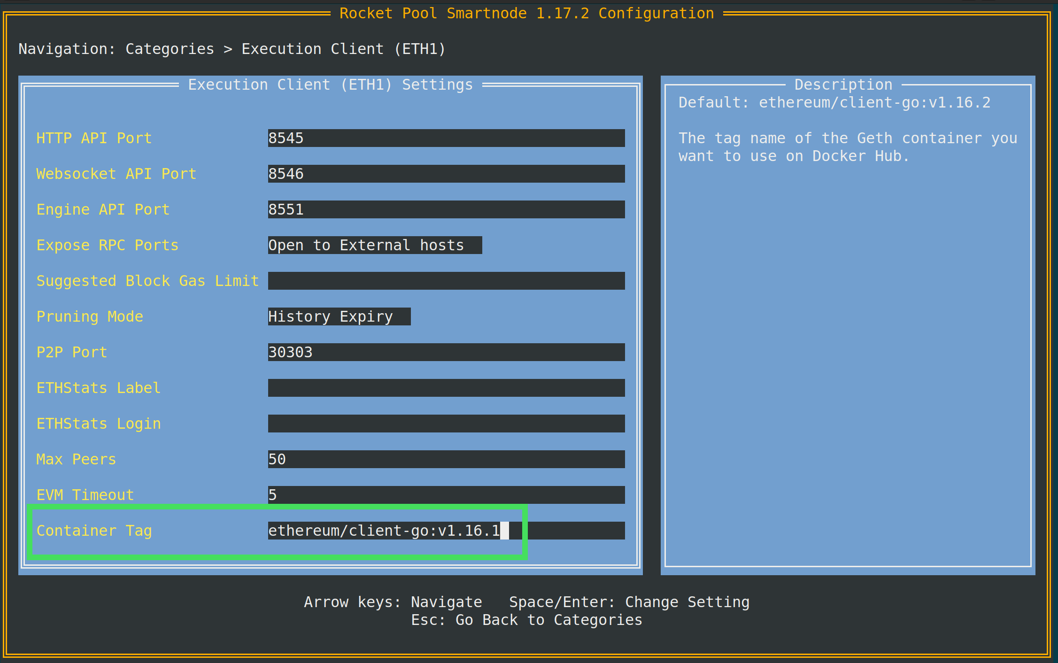The image size is (1058, 663).
Task: Click Categories in the navigation breadcrumb
Action: pyautogui.click(x=170, y=49)
